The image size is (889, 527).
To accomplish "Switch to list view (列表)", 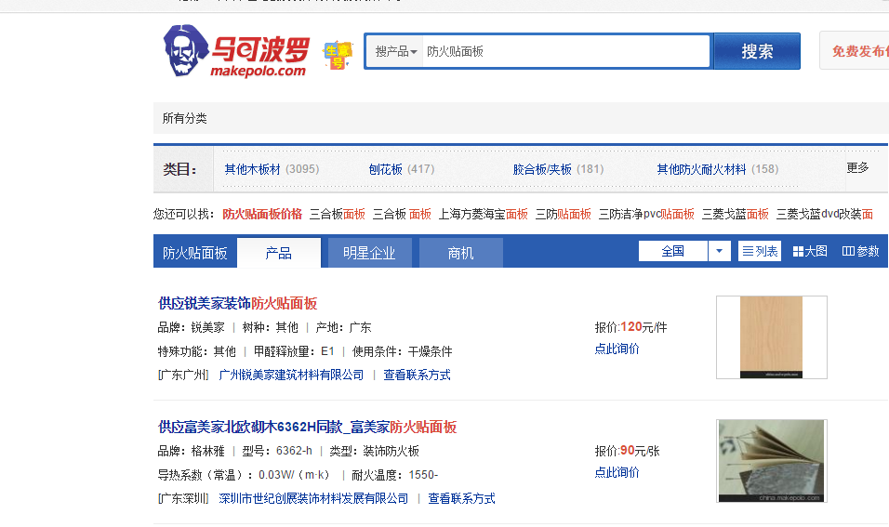I will coord(760,251).
